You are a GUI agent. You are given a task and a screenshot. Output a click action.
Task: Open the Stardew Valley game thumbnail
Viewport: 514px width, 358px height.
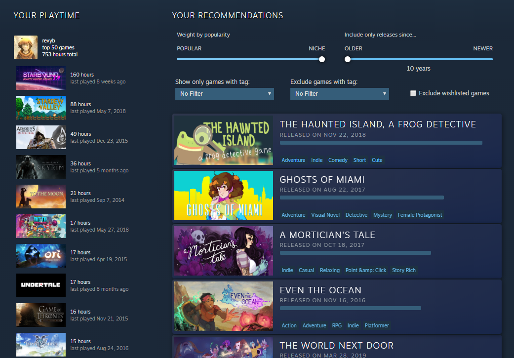click(x=41, y=108)
